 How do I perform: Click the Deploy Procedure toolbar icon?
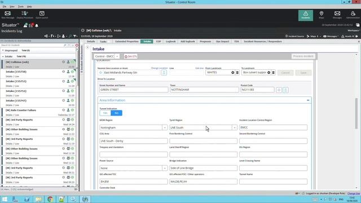point(25,15)
